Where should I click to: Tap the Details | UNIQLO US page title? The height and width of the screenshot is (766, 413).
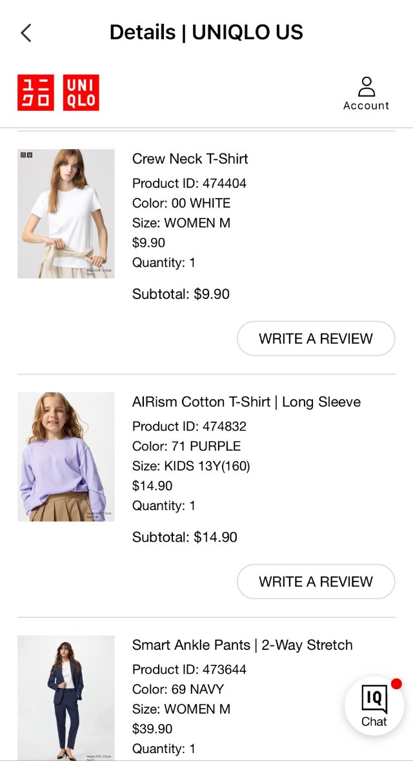pos(206,32)
